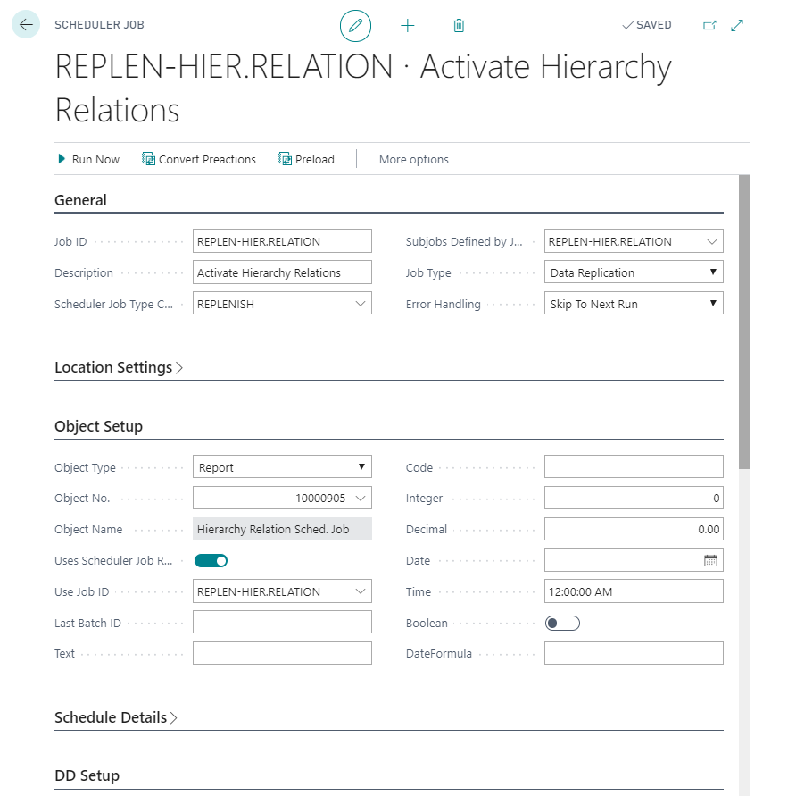
Task: Click the back arrow button
Action: 25,25
